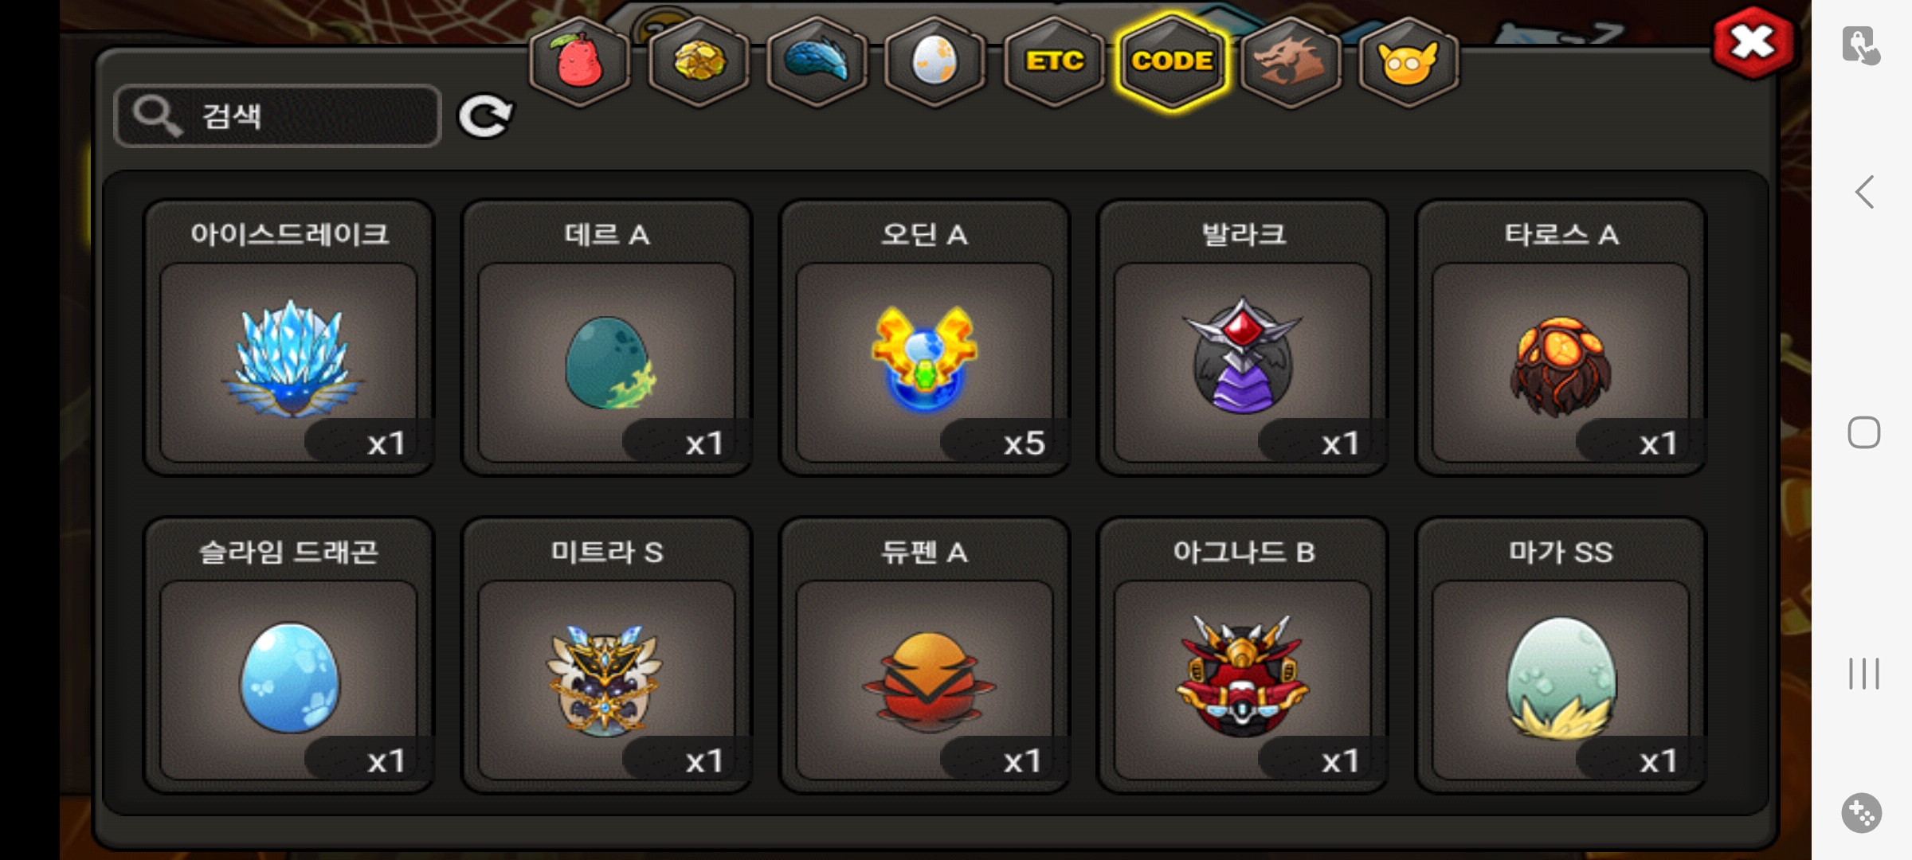Select the 미트라 S egg item
1912x860 pixels.
coord(606,655)
